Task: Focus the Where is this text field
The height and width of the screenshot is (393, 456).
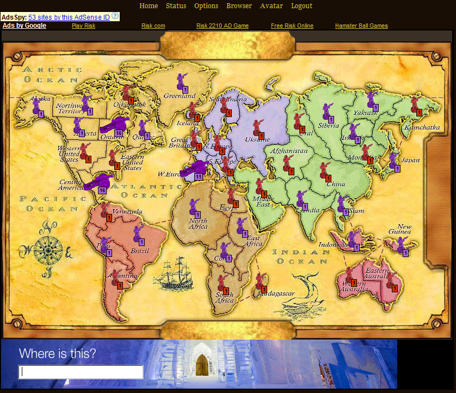Action: [81, 372]
